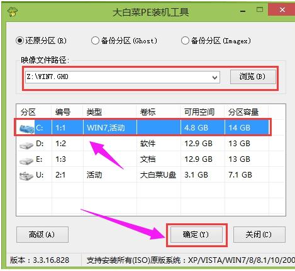Confirm with the 确定 (Y) button

click(196, 235)
